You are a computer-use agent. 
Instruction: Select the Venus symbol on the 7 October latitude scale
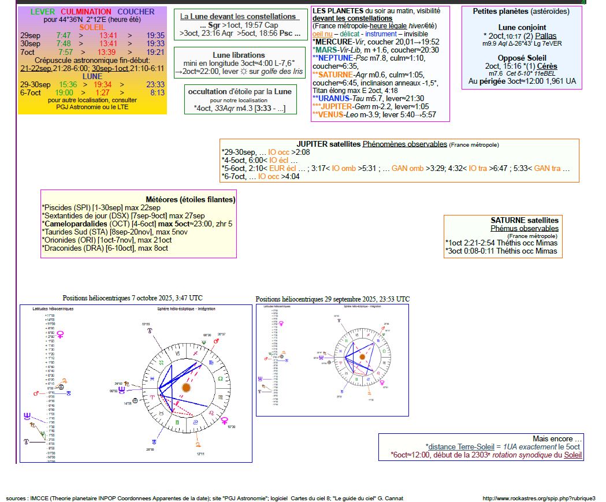pos(60,334)
